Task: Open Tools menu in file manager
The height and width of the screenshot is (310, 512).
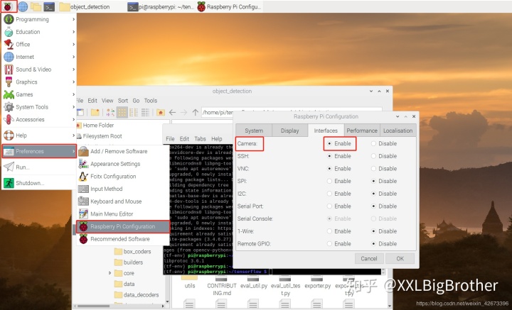Action: pos(151,101)
